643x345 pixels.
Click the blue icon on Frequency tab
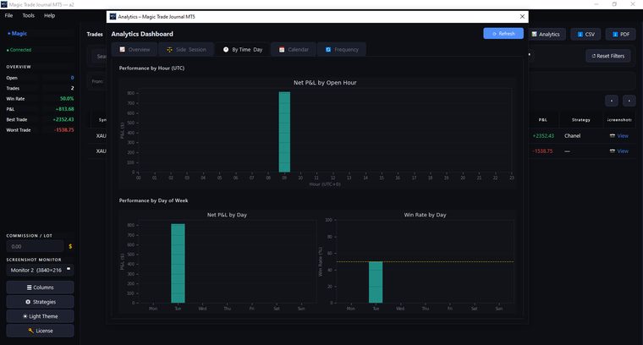click(x=328, y=50)
